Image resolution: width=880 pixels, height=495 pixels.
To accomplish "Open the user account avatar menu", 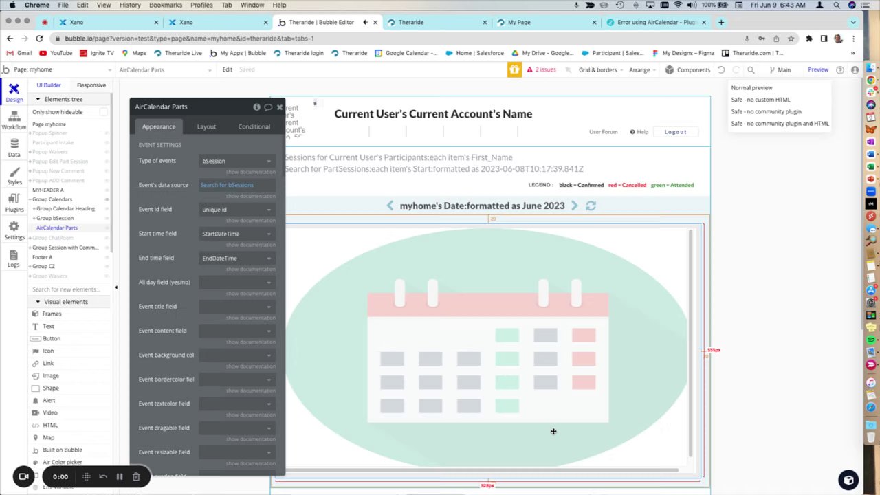I will tap(855, 69).
